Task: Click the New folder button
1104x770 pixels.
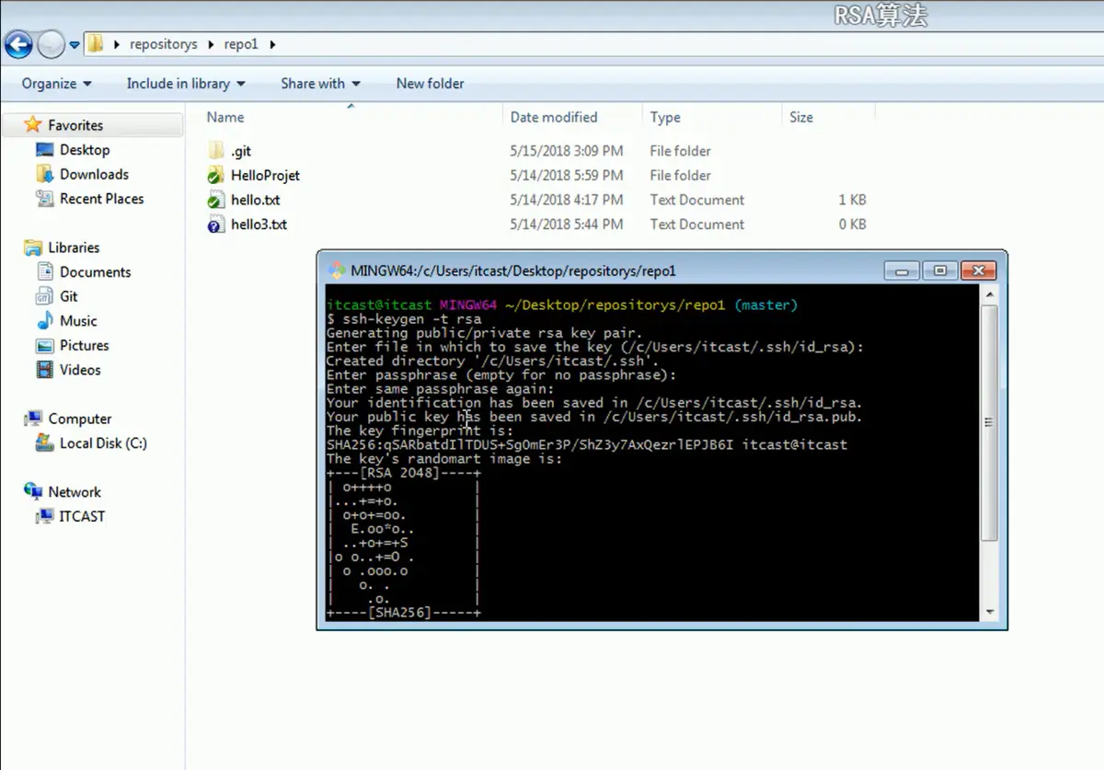Action: (x=430, y=84)
